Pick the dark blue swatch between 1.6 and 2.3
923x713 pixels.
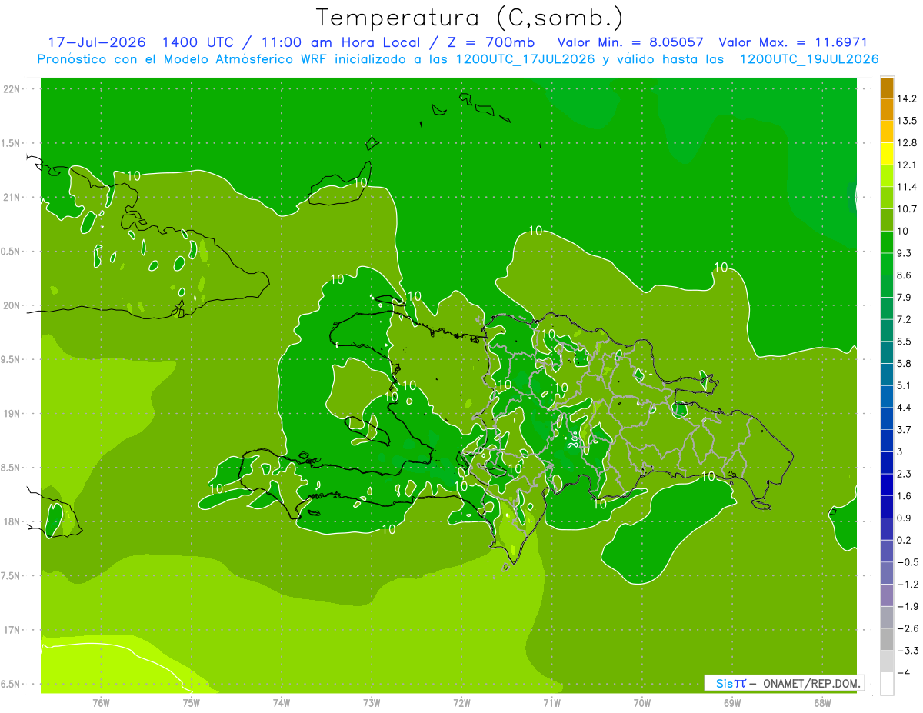(887, 485)
